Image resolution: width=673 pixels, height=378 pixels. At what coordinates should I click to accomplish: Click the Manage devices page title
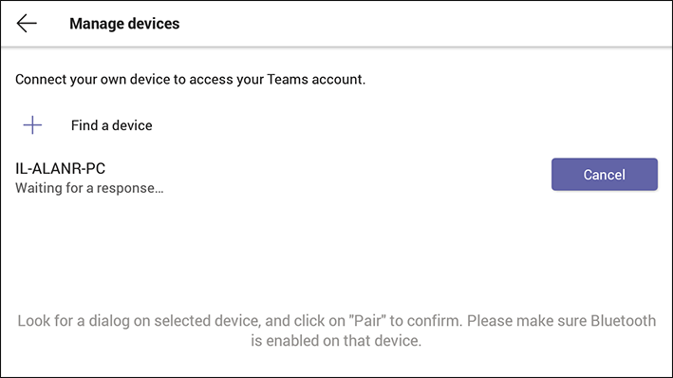tap(124, 24)
